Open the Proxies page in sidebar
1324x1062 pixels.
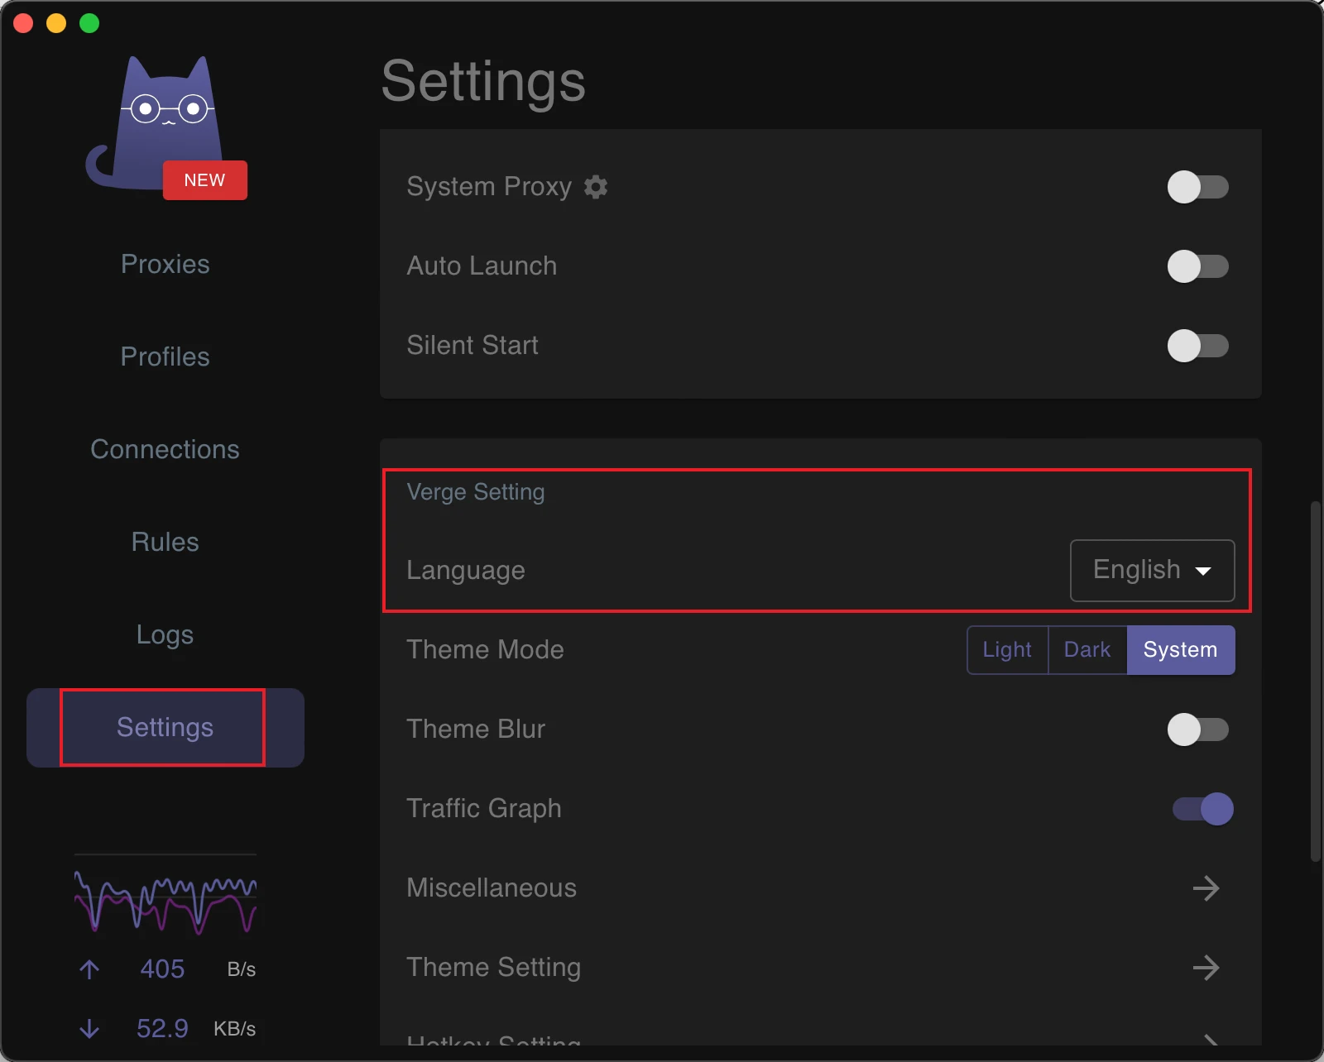[165, 264]
